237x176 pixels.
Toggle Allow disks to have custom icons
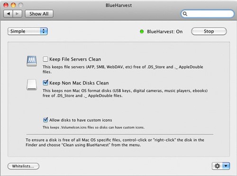click(x=46, y=120)
